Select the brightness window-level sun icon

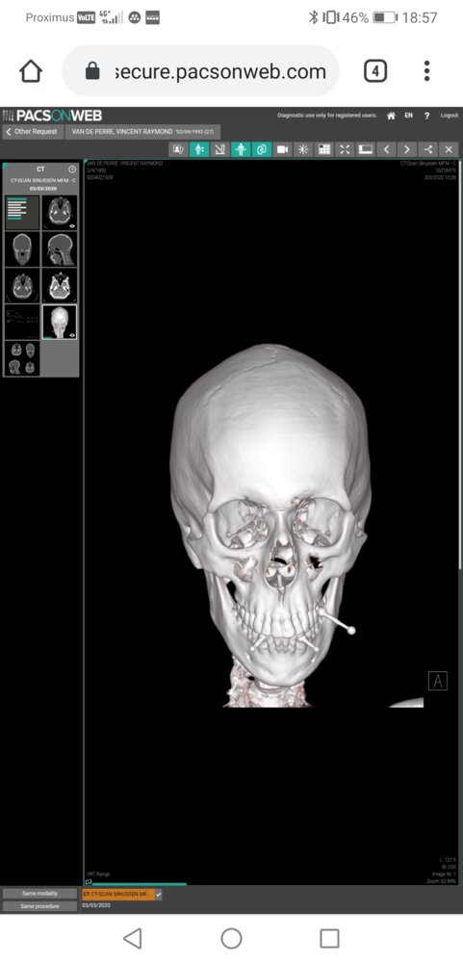[302, 149]
